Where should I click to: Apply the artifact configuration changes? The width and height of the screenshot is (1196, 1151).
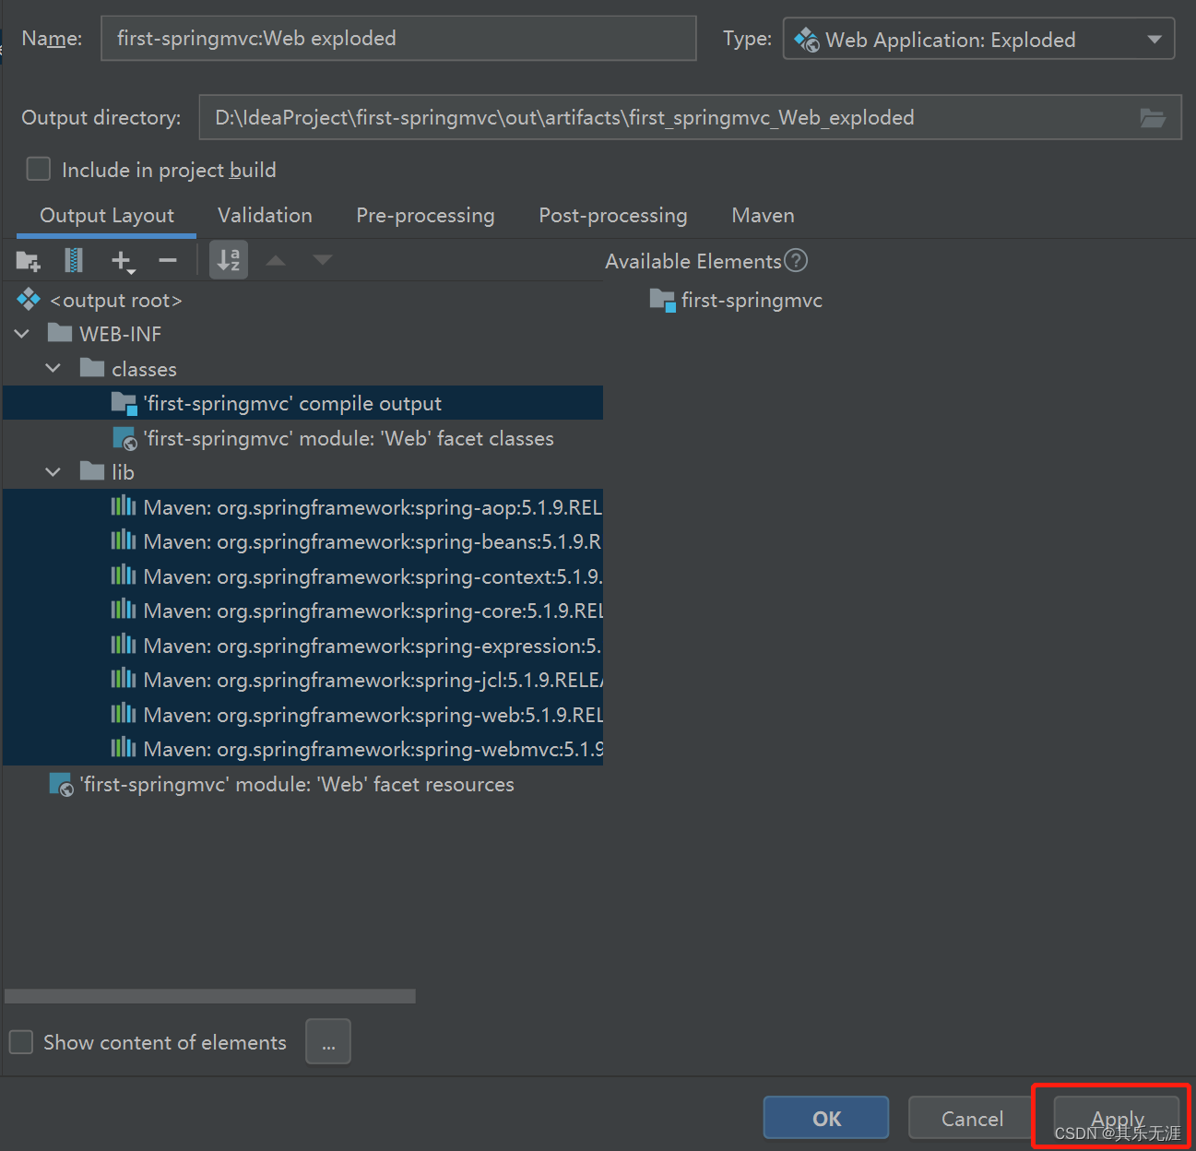point(1116,1117)
